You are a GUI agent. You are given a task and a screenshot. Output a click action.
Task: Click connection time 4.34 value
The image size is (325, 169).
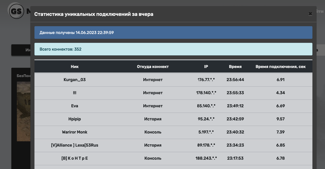[x=280, y=93]
